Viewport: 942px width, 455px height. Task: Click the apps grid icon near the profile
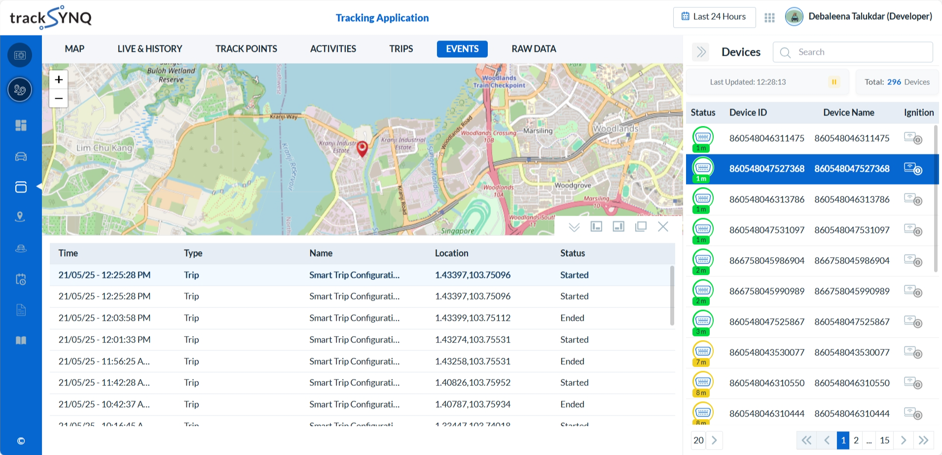(x=769, y=17)
